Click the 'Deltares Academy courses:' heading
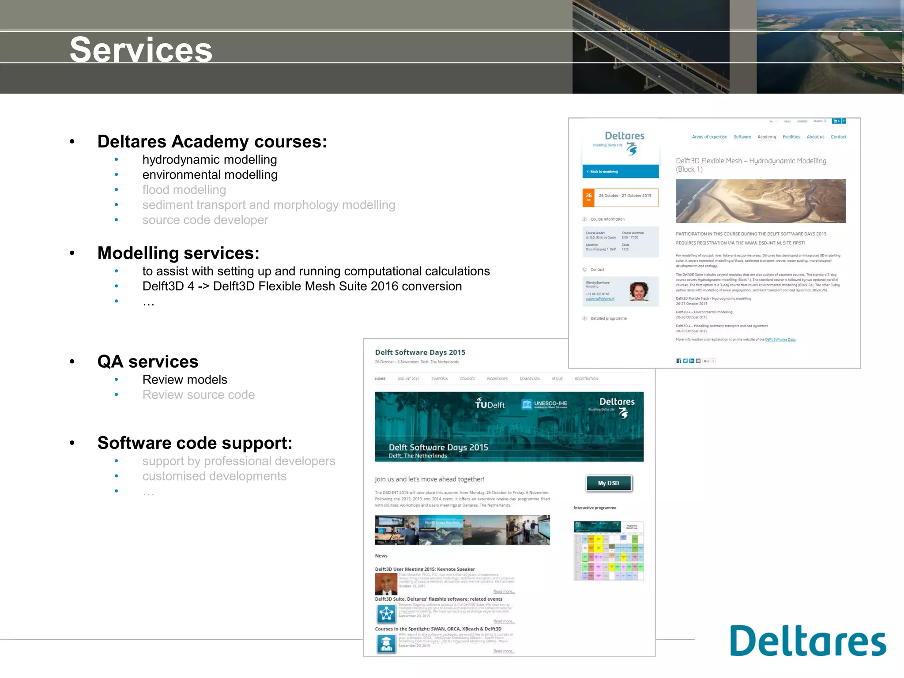Image resolution: width=904 pixels, height=678 pixels. (x=212, y=142)
